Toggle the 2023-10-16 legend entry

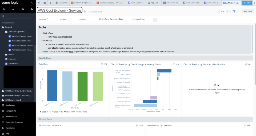pos(57,112)
